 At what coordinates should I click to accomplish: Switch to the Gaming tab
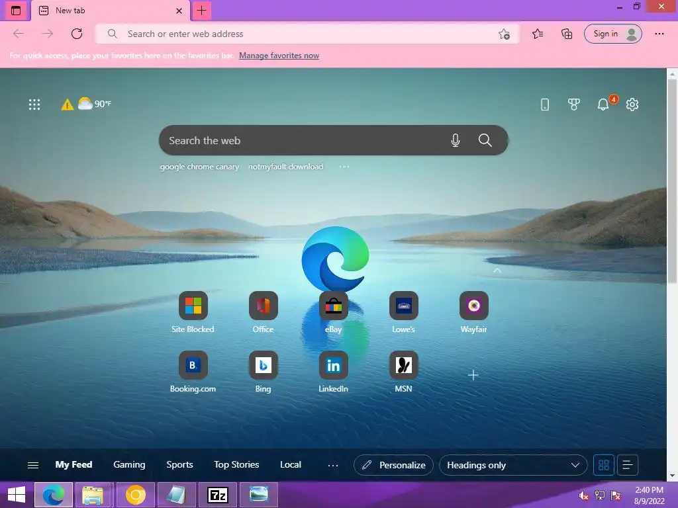coord(129,465)
